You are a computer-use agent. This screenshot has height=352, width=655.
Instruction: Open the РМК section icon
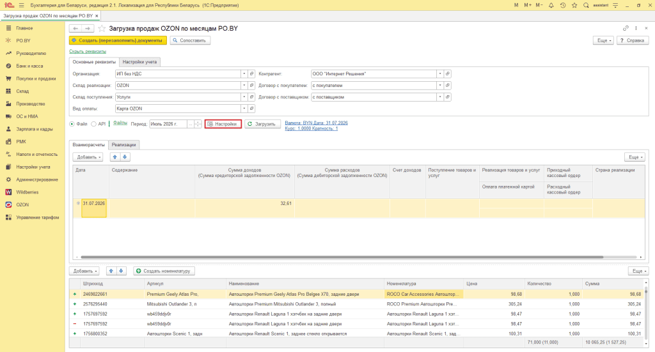pos(8,141)
